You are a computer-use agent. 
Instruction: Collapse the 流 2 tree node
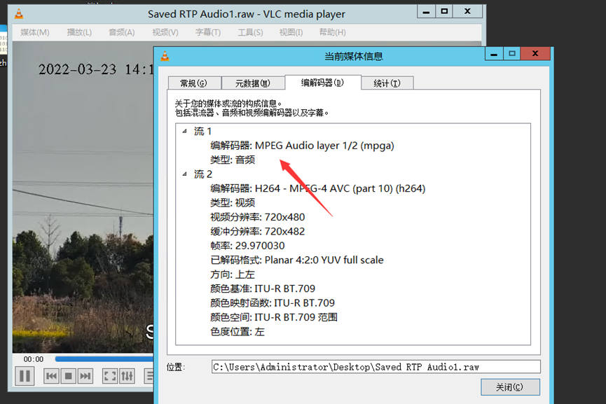point(185,174)
